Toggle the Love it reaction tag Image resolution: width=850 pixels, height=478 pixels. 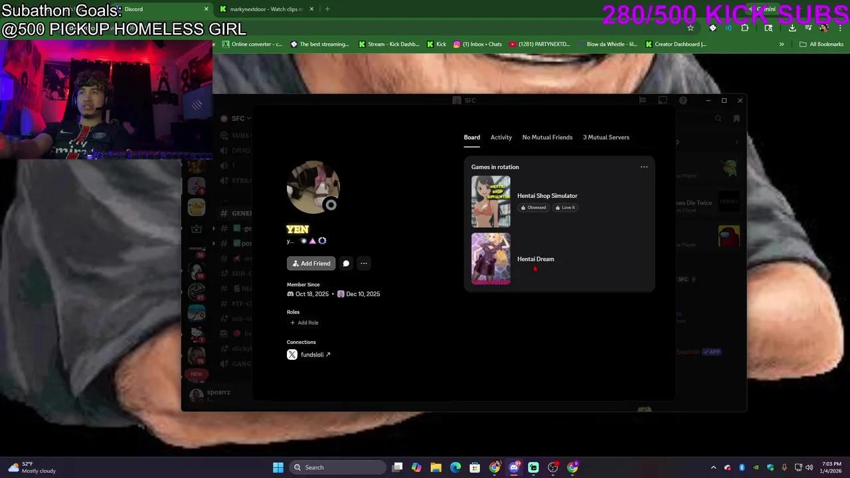(x=565, y=207)
